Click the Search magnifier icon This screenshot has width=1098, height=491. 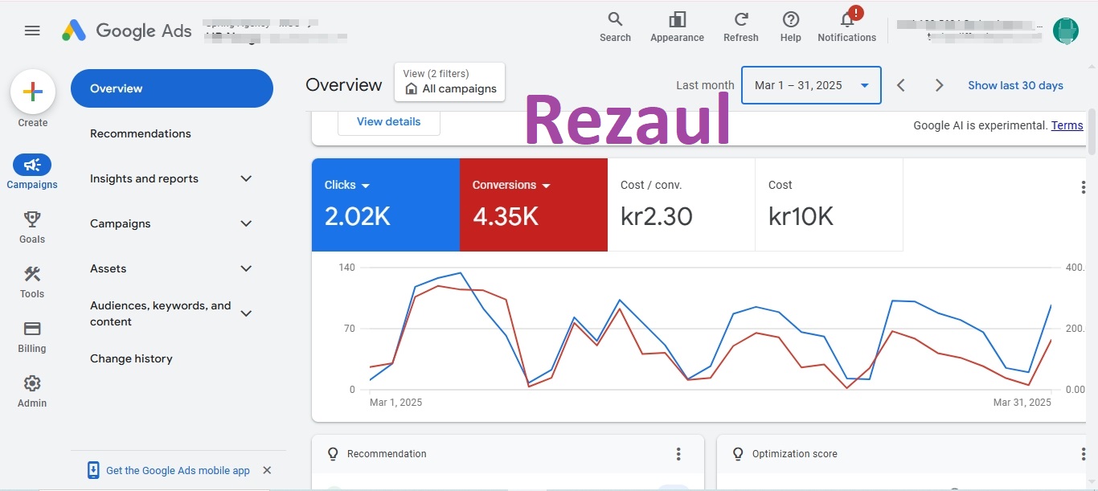coord(615,20)
